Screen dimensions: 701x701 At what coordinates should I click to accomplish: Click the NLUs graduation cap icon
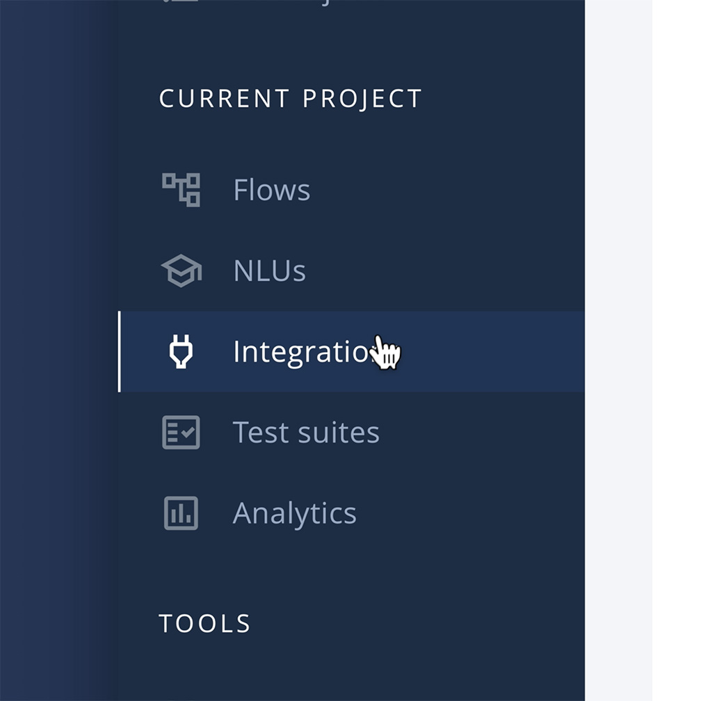tap(182, 270)
